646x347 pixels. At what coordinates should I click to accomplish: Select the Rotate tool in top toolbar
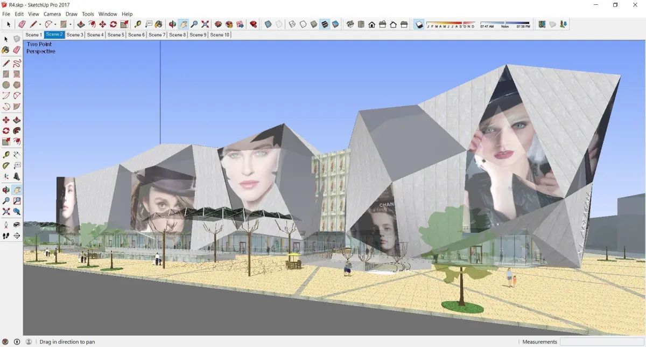pos(113,24)
